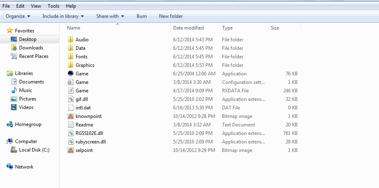Click the knownpoint bitmap image icon
379x188 pixels.
[x=71, y=116]
